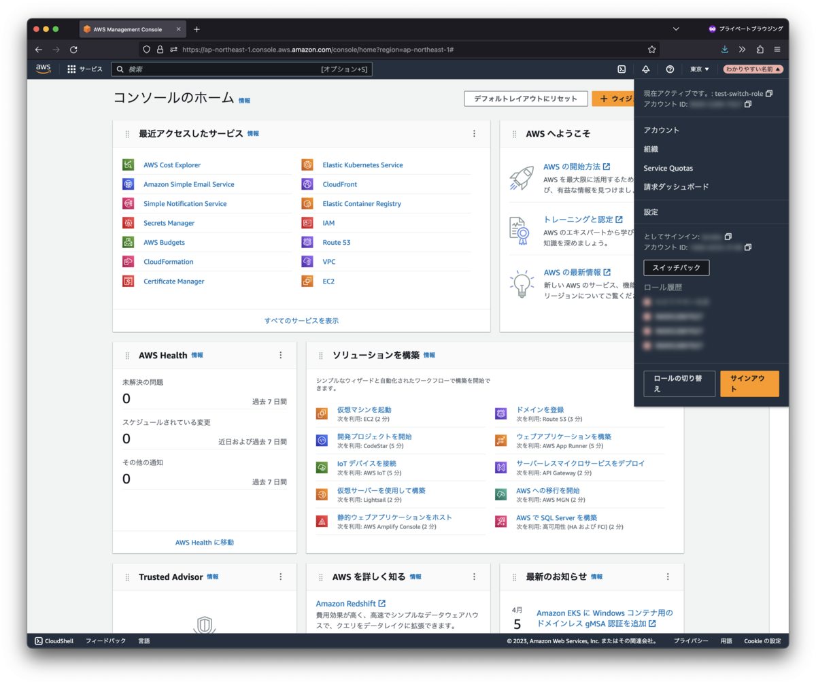Open the notifications bell

645,69
